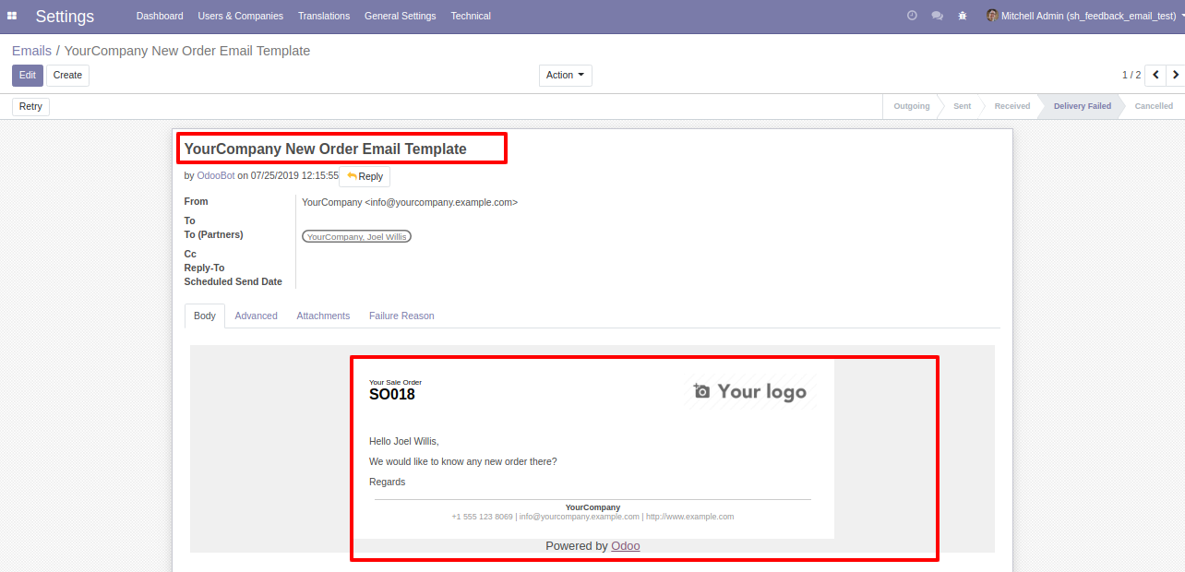The height and width of the screenshot is (572, 1185).
Task: Click the Settings app title
Action: (65, 17)
